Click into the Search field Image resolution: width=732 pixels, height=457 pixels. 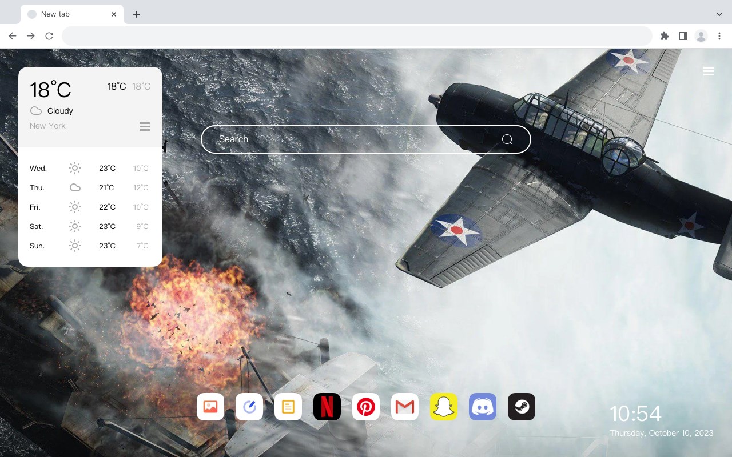(x=366, y=139)
